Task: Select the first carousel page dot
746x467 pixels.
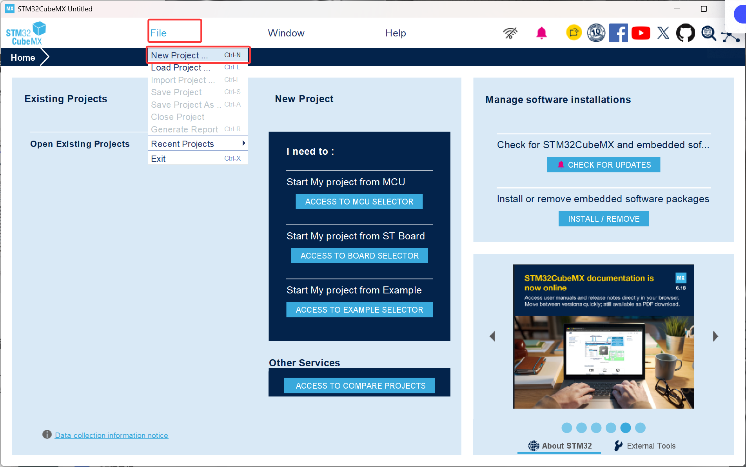Action: click(566, 428)
